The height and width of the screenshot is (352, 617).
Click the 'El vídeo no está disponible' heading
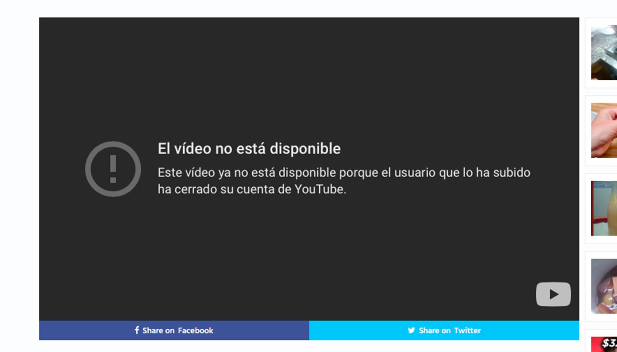(x=249, y=149)
